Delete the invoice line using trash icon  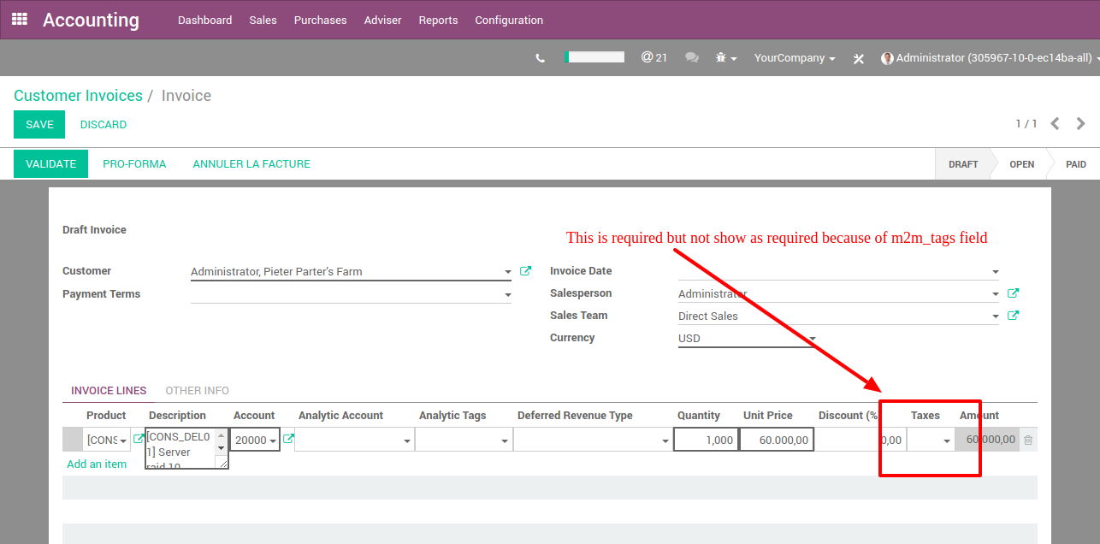coord(1027,439)
